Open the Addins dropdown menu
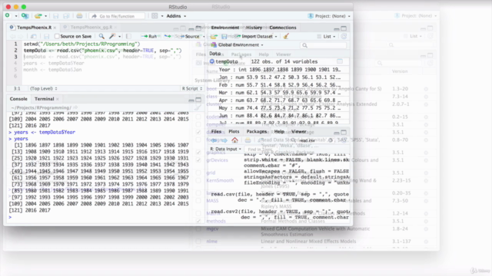This screenshot has height=276, width=492. point(176,16)
